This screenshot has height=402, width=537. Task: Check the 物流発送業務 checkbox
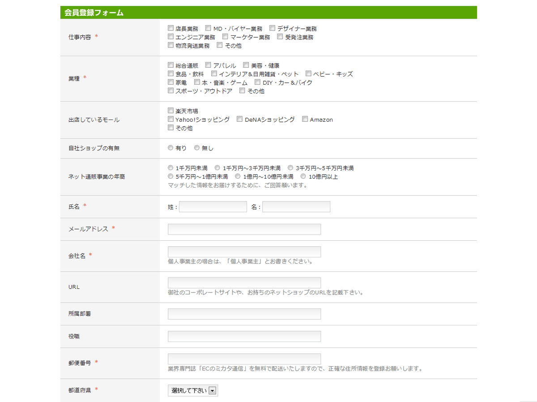(170, 45)
